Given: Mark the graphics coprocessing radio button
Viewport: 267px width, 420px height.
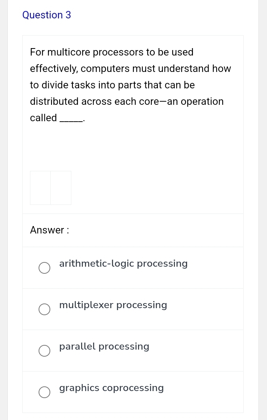Looking at the screenshot, I should 44,392.
